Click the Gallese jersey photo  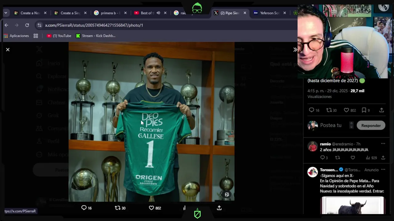click(151, 122)
